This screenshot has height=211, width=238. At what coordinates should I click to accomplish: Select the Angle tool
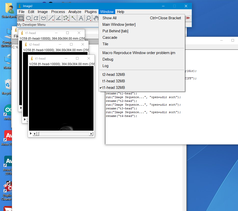click(58, 18)
